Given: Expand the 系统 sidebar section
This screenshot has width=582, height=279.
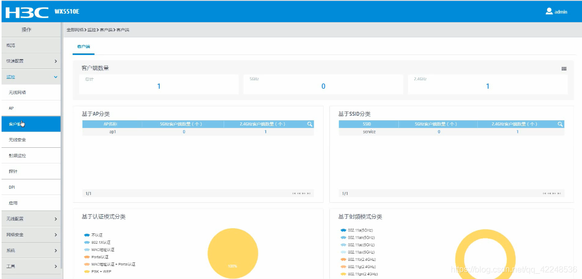Looking at the screenshot, I should point(31,250).
